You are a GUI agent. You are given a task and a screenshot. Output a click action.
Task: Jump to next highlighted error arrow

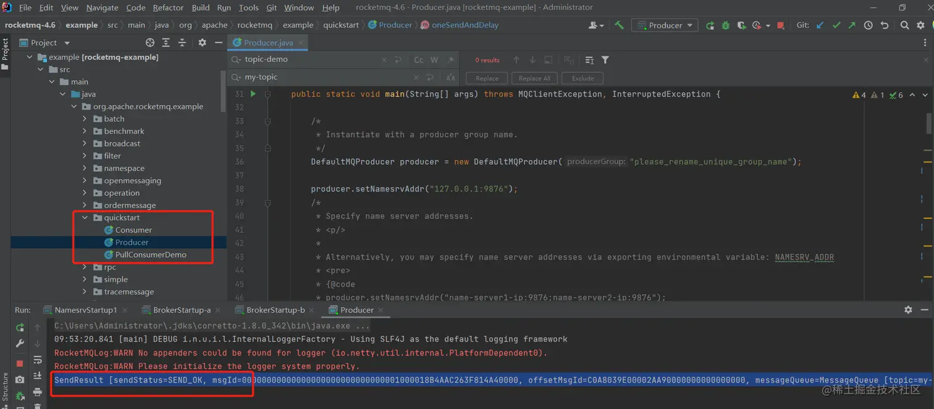(925, 95)
